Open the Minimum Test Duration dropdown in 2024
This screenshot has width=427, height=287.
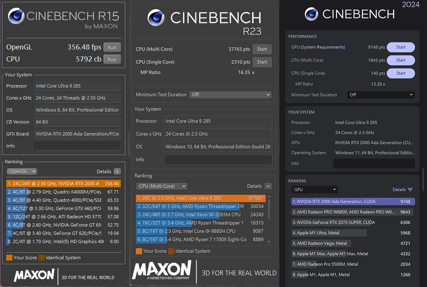pos(381,95)
